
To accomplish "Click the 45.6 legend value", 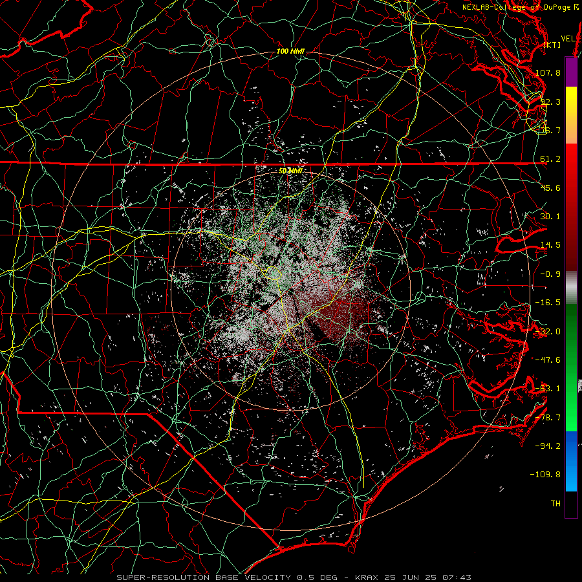I will (x=550, y=188).
